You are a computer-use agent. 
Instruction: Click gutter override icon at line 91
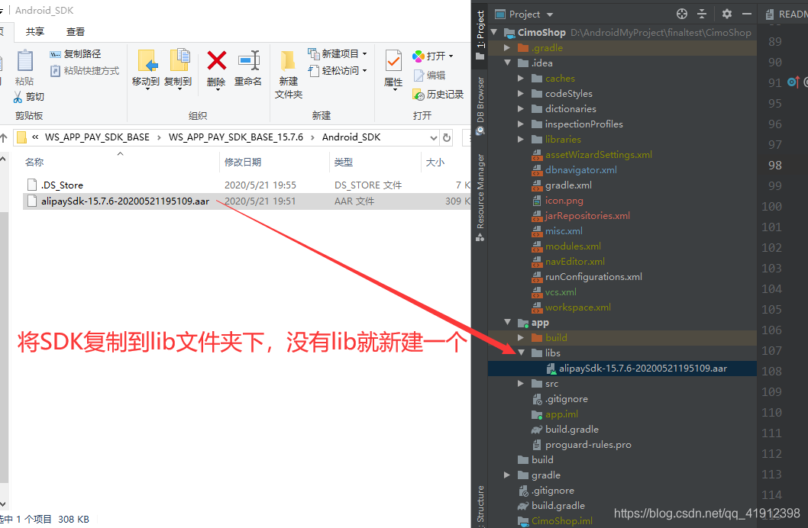click(793, 82)
